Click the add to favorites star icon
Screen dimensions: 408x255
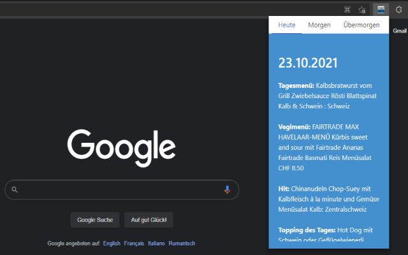[362, 10]
